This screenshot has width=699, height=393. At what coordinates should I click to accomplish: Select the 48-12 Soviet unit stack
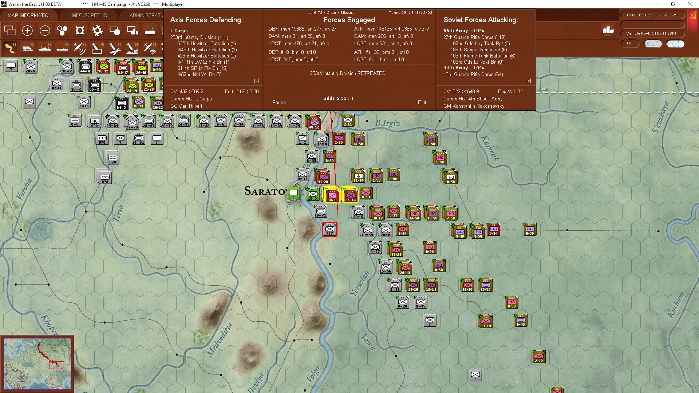click(x=314, y=122)
